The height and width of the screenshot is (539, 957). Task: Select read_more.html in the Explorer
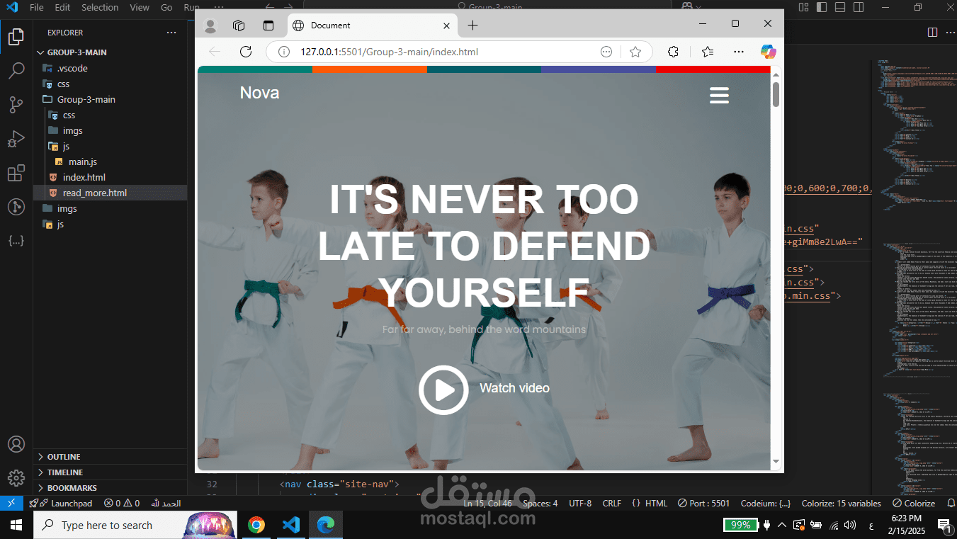pos(111,193)
